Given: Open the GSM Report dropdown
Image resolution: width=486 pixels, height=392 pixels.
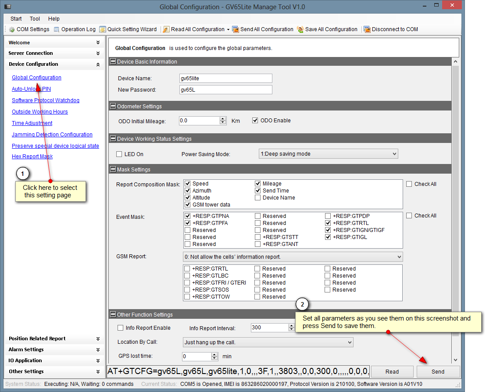Looking at the screenshot, I should (293, 257).
